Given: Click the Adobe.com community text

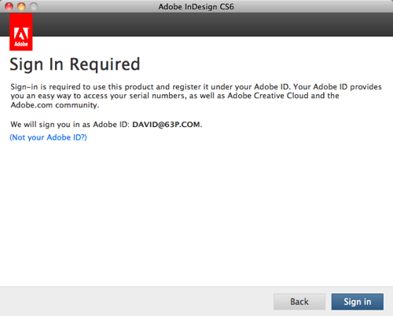Looking at the screenshot, I should [55, 105].
